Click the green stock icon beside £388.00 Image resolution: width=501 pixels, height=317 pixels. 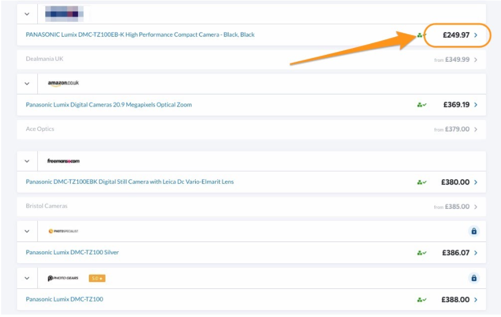point(421,300)
